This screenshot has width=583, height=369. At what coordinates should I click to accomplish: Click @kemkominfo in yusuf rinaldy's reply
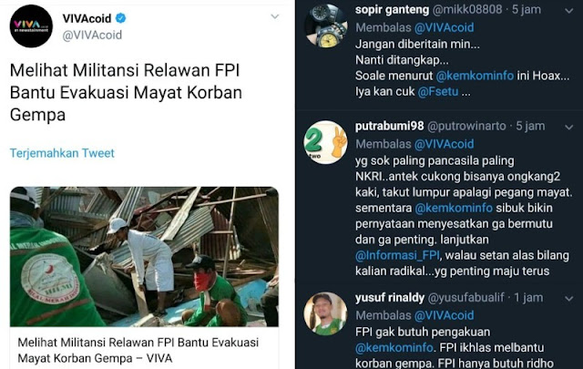click(x=394, y=348)
